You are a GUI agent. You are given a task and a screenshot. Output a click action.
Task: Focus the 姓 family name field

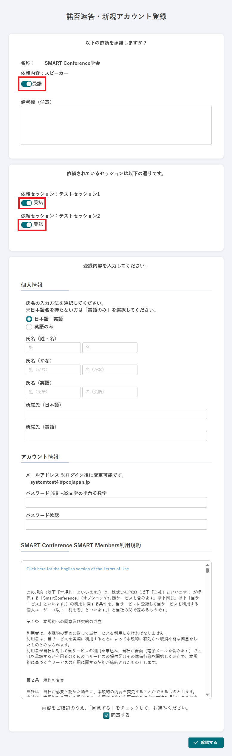coord(53,348)
